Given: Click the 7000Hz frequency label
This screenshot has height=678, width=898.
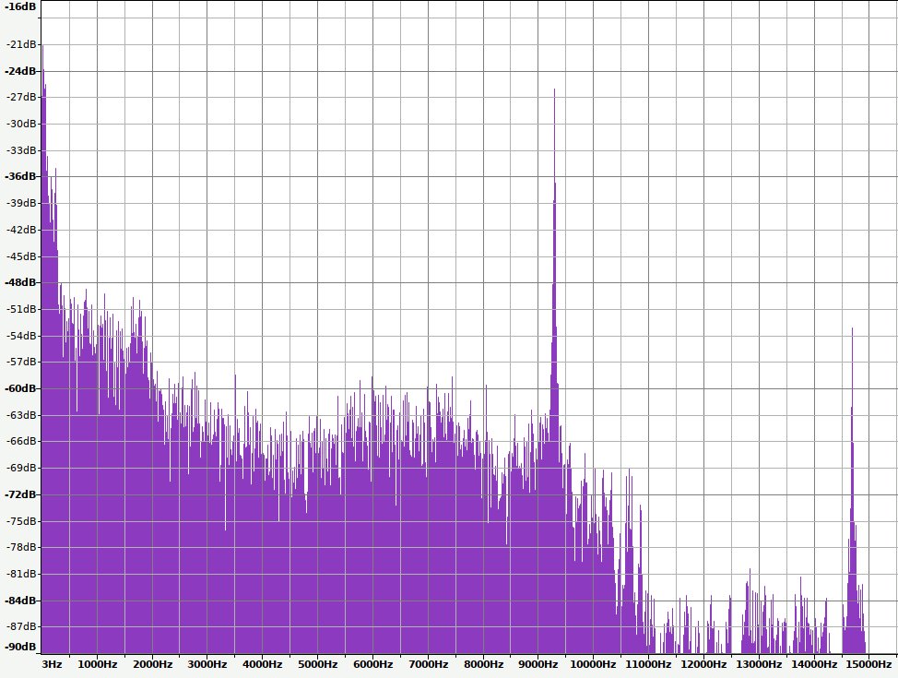Looking at the screenshot, I should 428,664.
